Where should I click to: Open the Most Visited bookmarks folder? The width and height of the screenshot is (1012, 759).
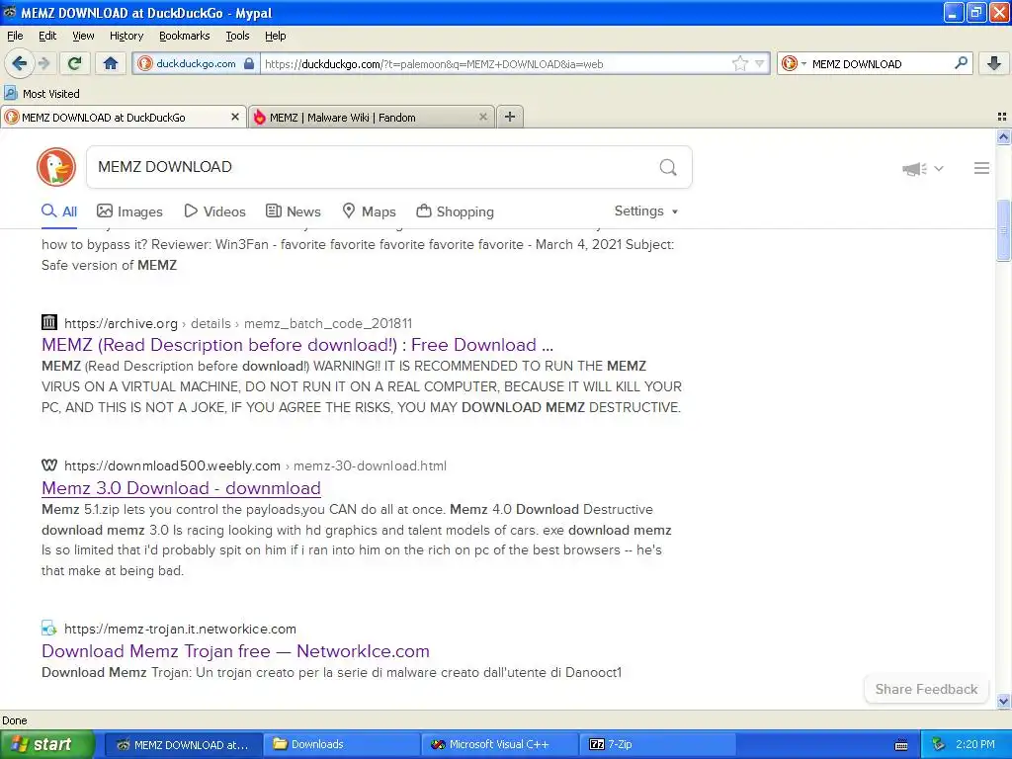42,94
